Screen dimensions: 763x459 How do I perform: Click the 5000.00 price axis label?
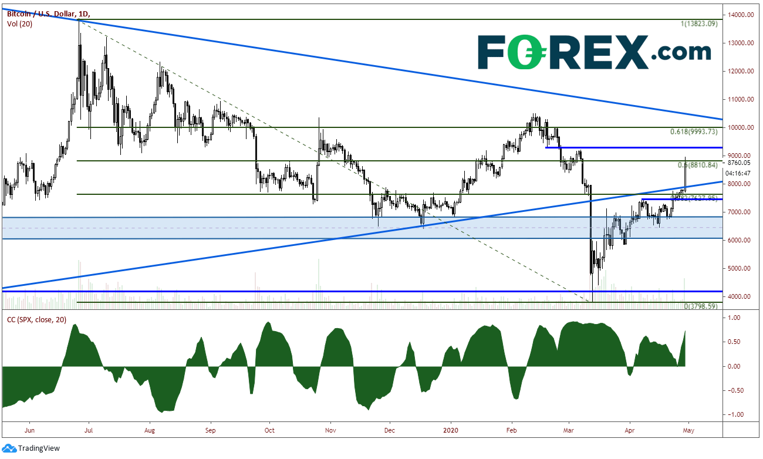(x=740, y=269)
